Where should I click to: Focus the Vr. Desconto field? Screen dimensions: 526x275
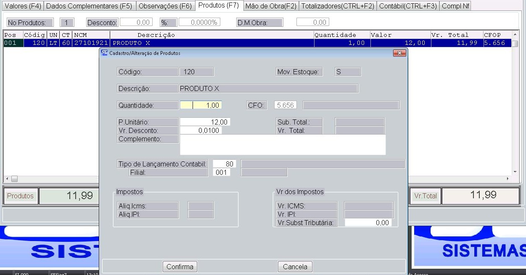(201, 130)
